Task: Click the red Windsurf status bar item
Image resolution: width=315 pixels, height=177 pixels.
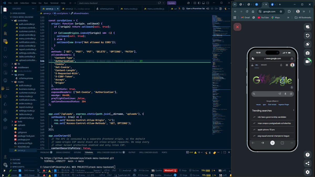Action: pos(170,170)
